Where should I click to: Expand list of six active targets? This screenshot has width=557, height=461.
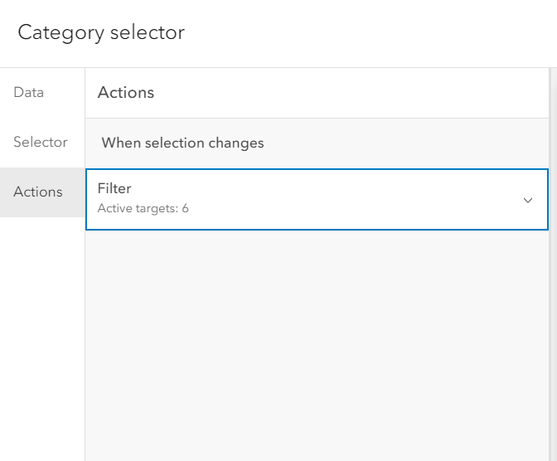pos(528,200)
